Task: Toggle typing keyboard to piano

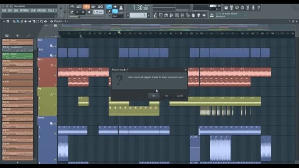Action: click(109, 7)
